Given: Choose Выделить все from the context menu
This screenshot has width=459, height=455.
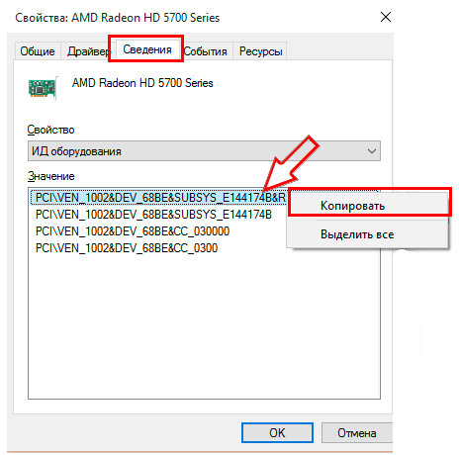Looking at the screenshot, I should pyautogui.click(x=368, y=234).
